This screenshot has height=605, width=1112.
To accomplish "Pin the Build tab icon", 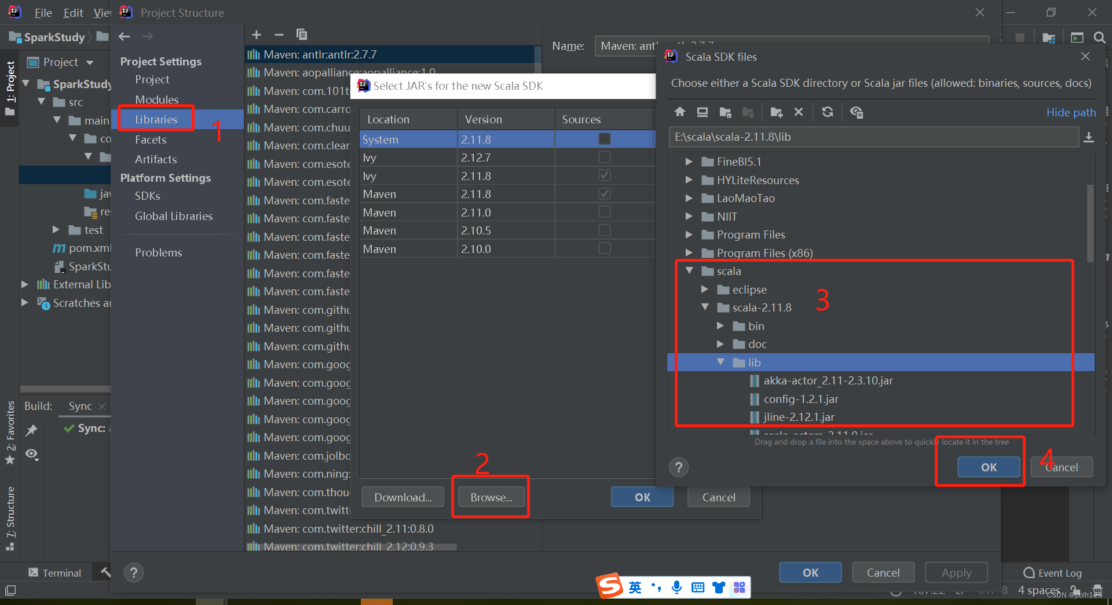I will [x=31, y=430].
